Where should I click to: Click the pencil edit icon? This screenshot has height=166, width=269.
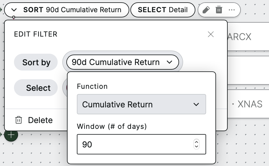click(x=206, y=10)
